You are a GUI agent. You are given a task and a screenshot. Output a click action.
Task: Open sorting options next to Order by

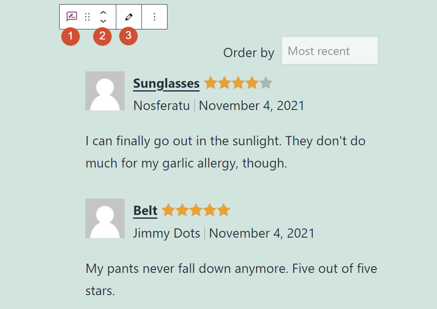click(x=330, y=50)
